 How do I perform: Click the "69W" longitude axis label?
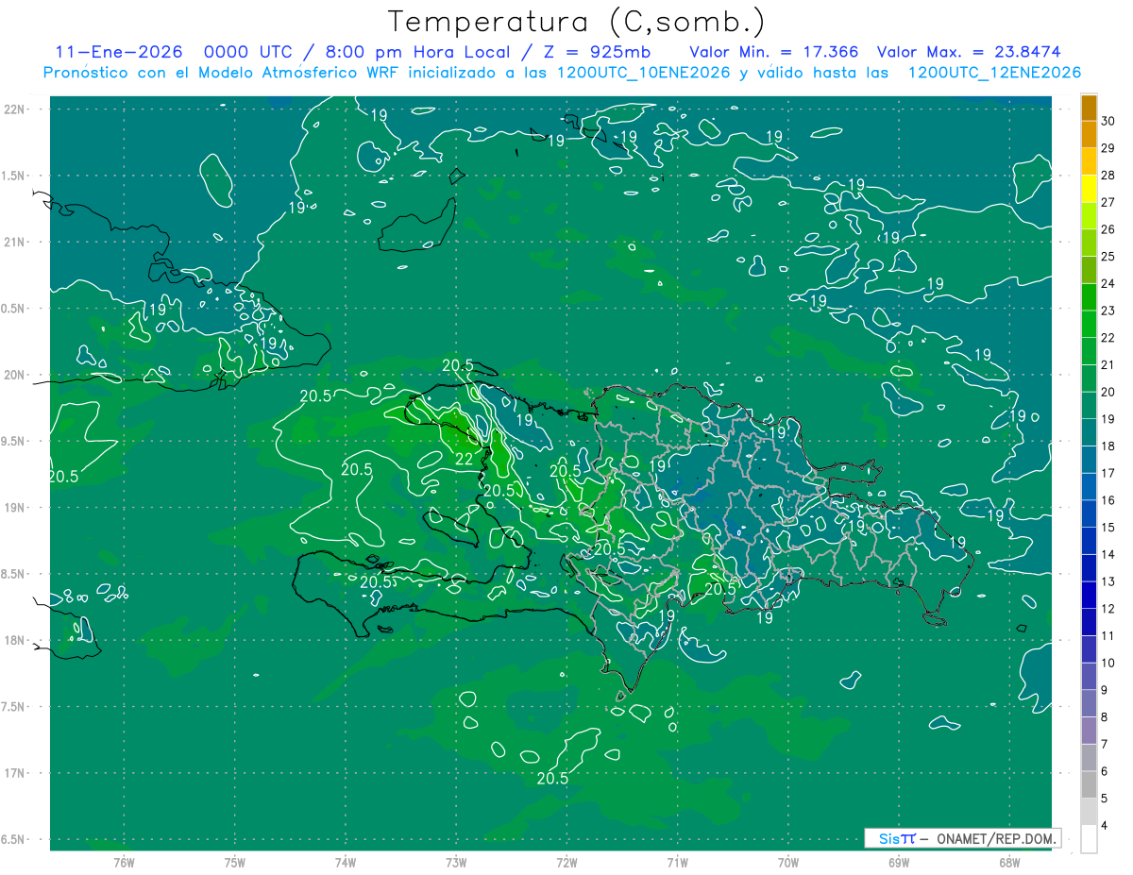pyautogui.click(x=899, y=863)
